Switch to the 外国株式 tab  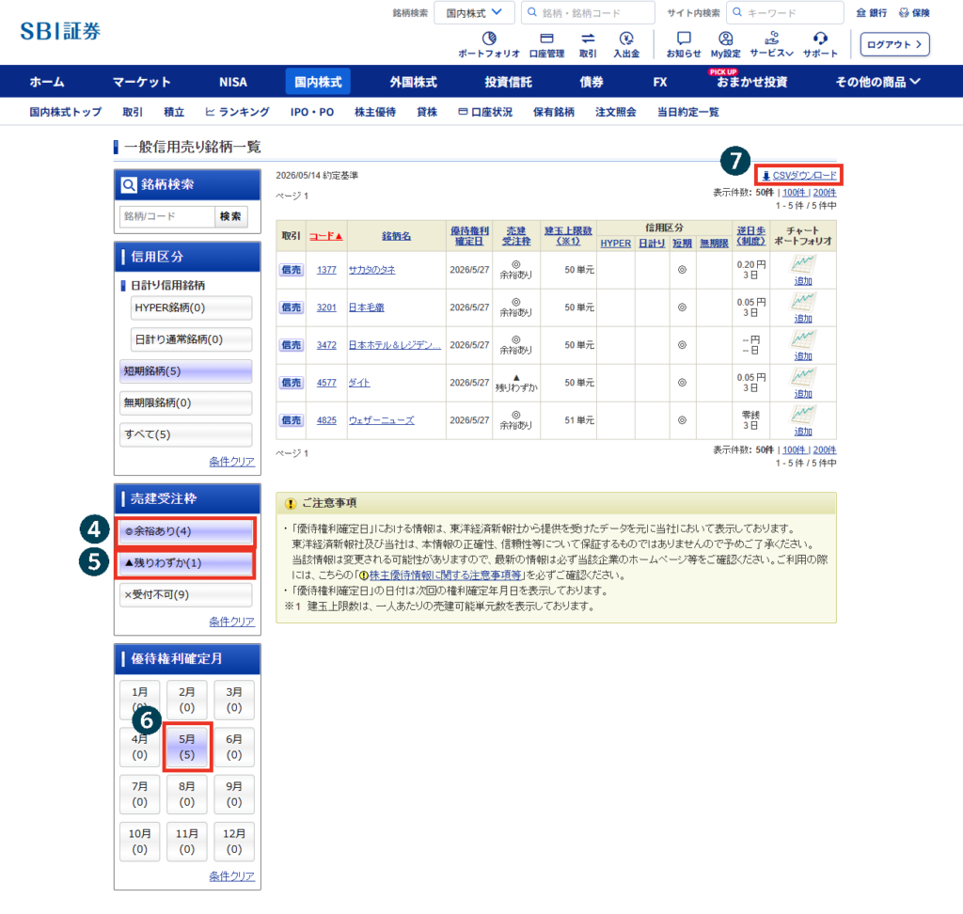pos(414,82)
